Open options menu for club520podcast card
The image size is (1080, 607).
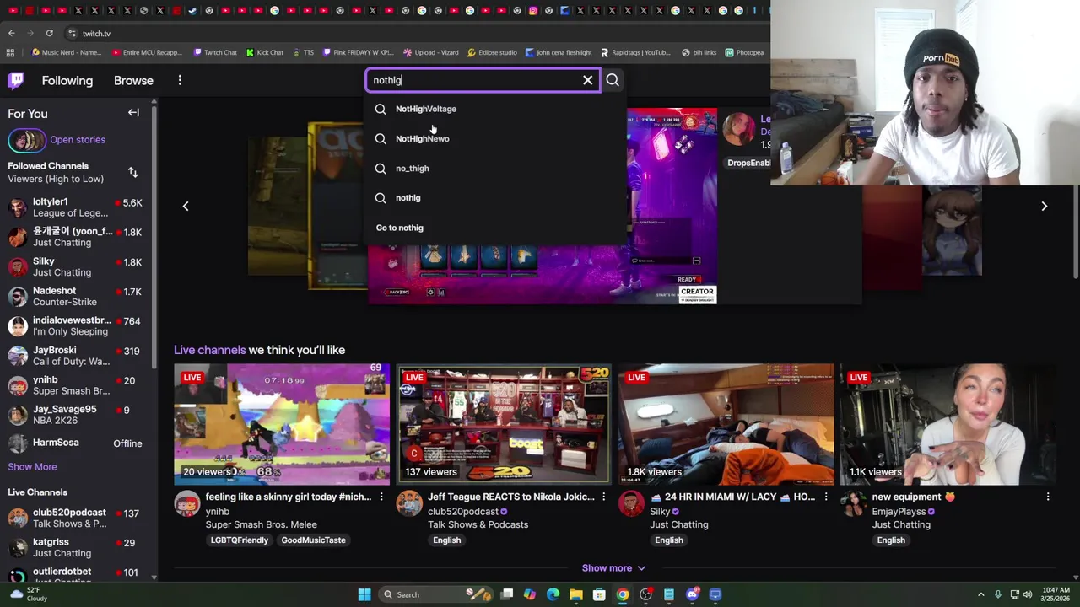coord(603,497)
